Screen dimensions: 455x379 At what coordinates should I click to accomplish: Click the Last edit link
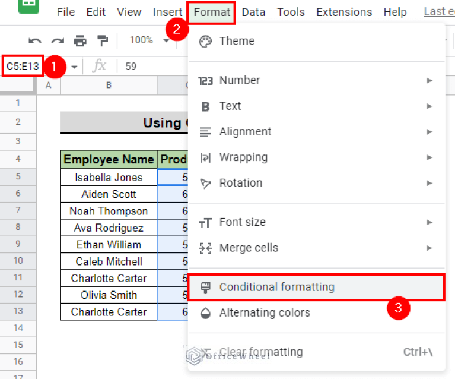pyautogui.click(x=439, y=12)
